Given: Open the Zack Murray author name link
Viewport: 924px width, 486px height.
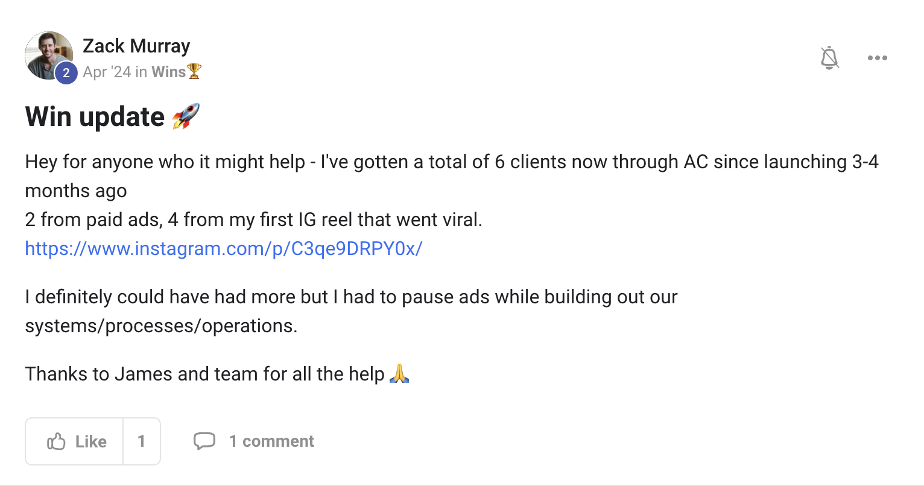Looking at the screenshot, I should pos(136,46).
